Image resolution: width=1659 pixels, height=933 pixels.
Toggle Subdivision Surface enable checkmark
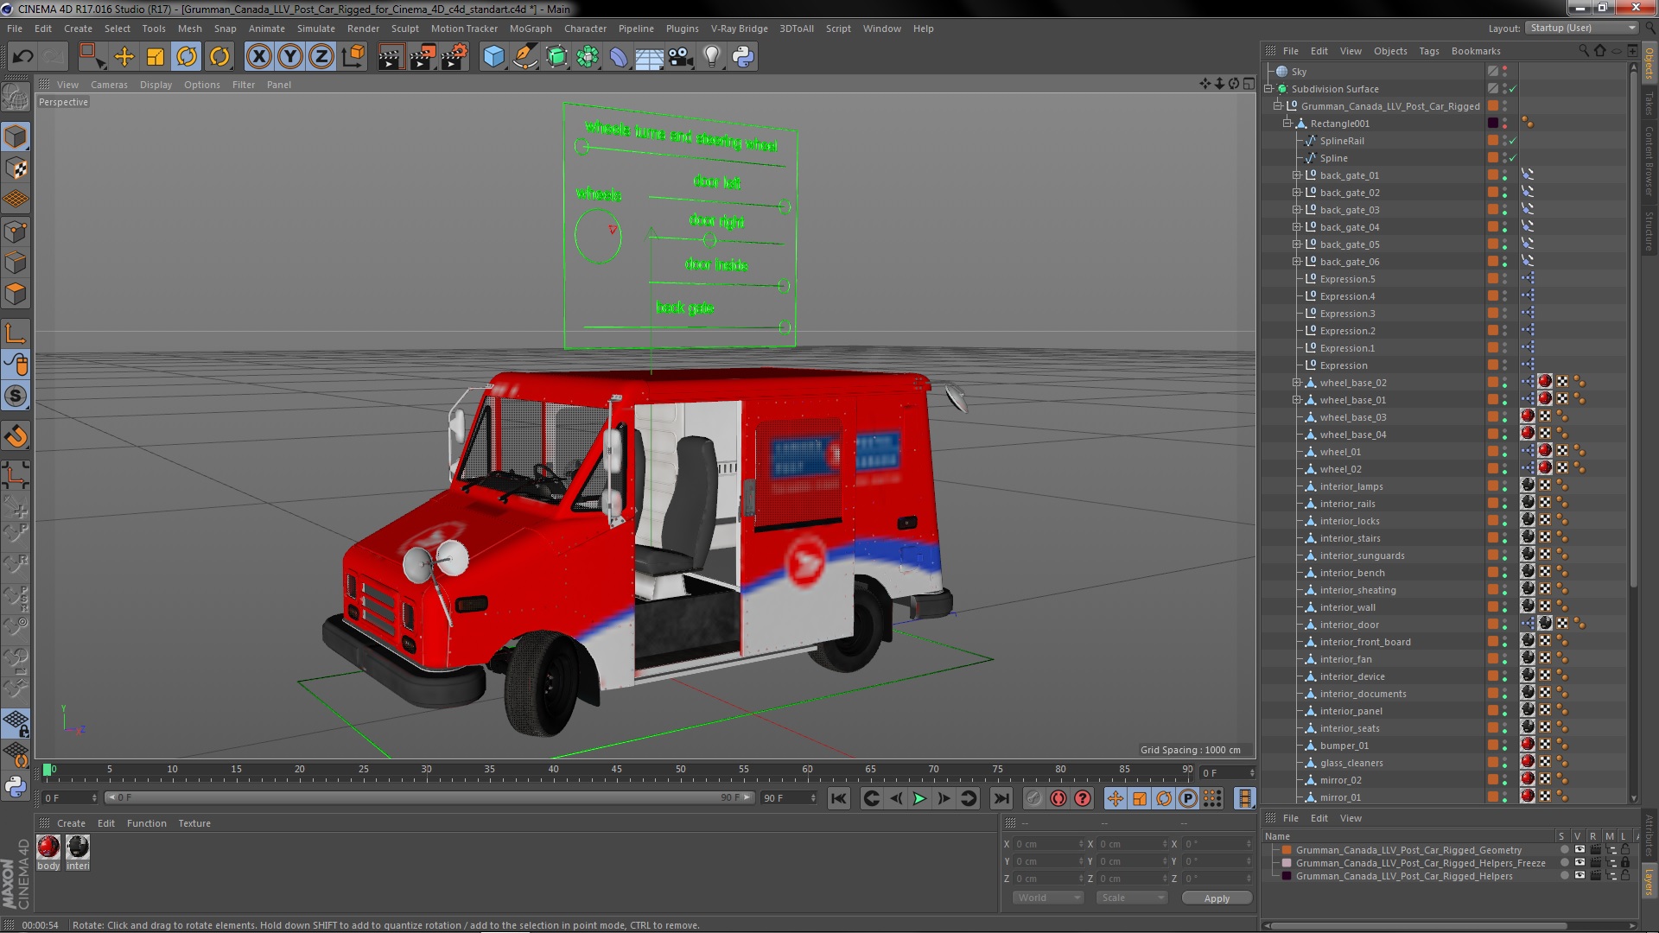pyautogui.click(x=1513, y=89)
